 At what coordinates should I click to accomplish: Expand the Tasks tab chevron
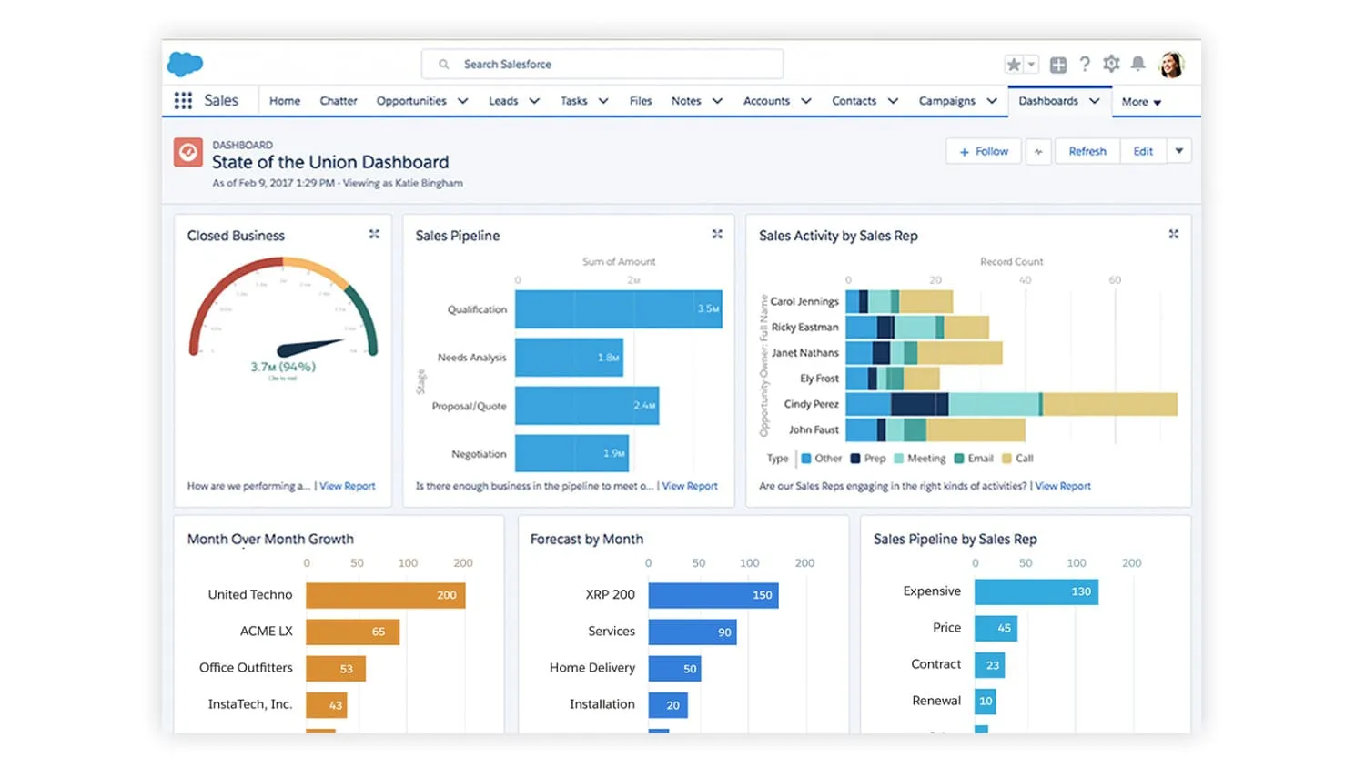pos(603,101)
